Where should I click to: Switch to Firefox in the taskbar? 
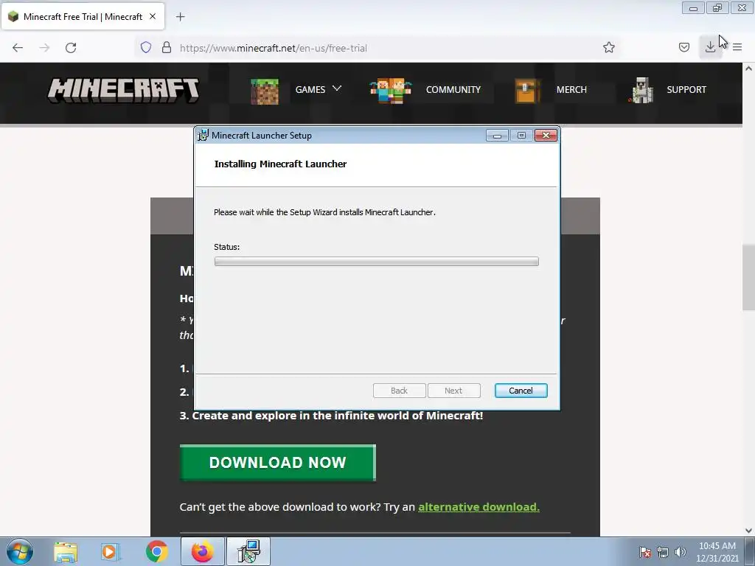(x=203, y=551)
